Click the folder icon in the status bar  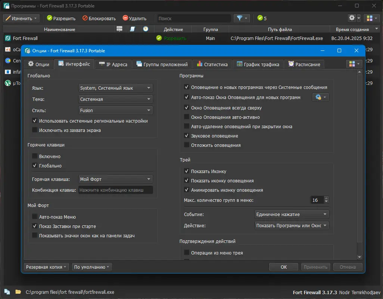(18, 292)
